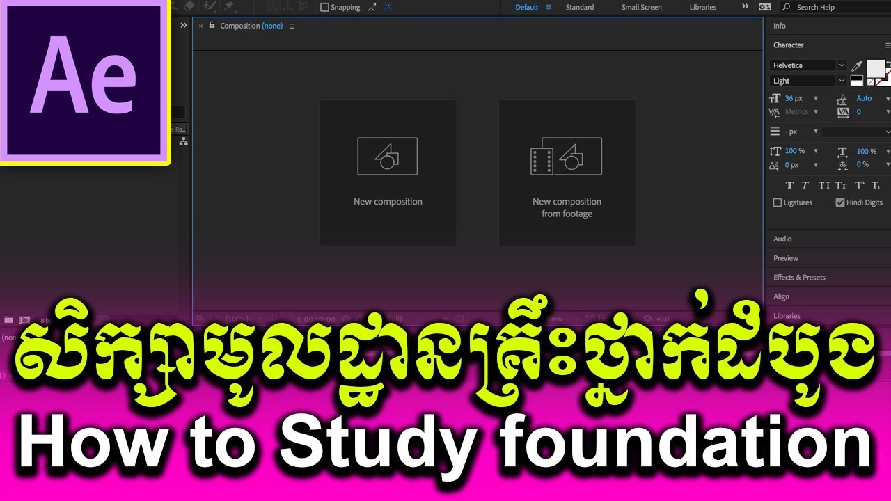Image resolution: width=891 pixels, height=501 pixels.
Task: Click the workspace settings icon beside Search Help
Action: coord(765,7)
